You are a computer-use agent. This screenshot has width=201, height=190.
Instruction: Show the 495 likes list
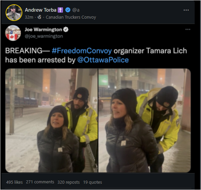pyautogui.click(x=14, y=182)
